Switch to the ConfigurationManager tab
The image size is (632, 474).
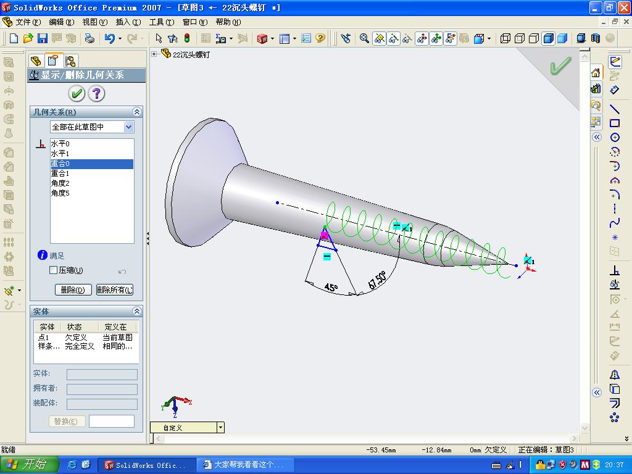coord(70,61)
